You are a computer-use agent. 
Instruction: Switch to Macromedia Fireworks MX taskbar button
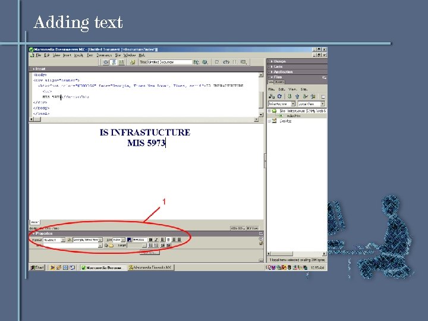(150, 267)
